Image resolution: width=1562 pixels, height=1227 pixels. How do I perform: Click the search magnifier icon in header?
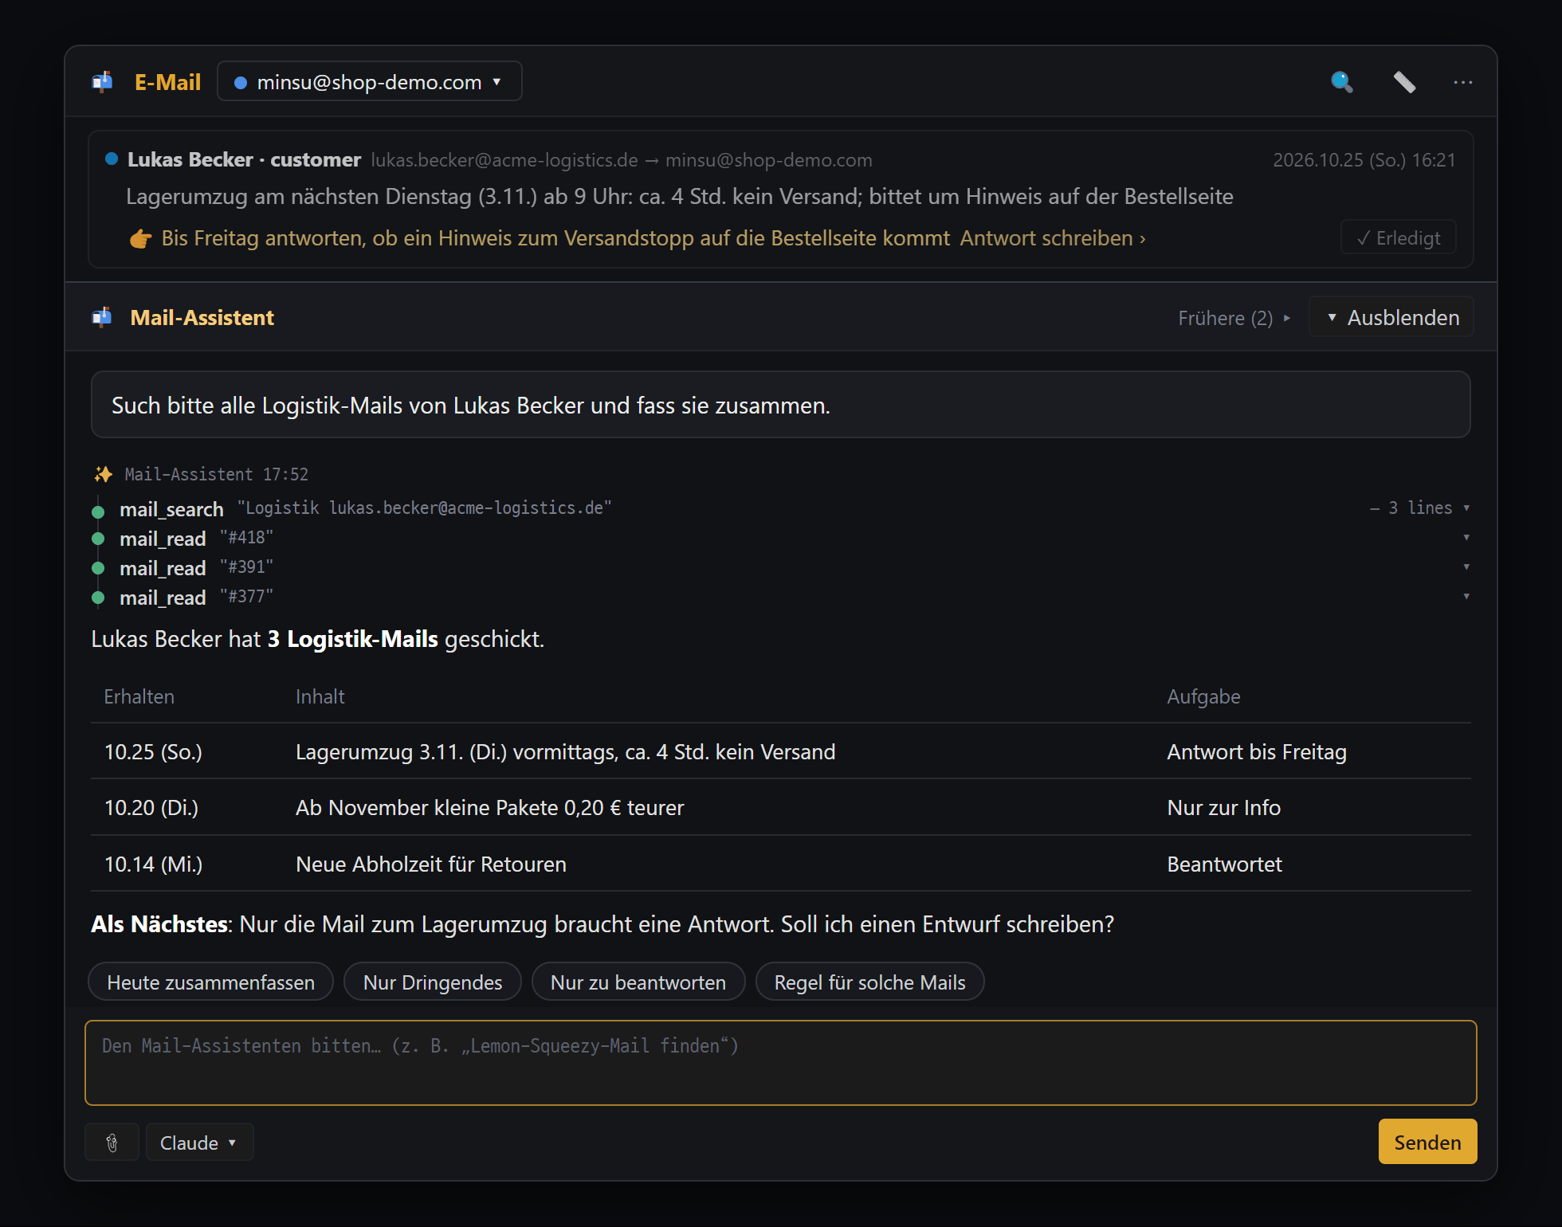(x=1342, y=82)
